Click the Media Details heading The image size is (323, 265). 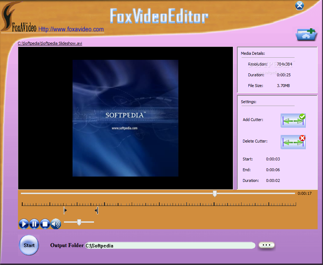coord(253,53)
